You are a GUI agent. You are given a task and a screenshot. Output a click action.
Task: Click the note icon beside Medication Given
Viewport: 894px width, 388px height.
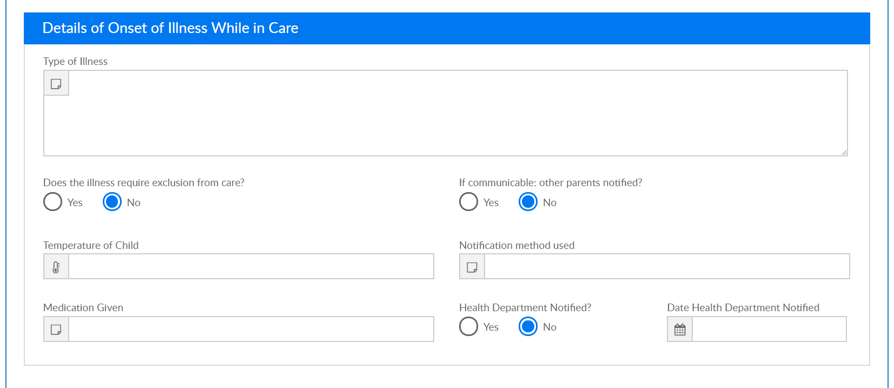[56, 330]
